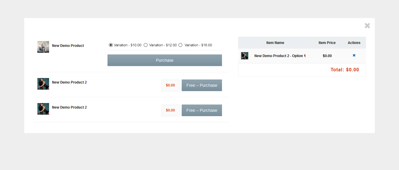399x170 pixels.
Task: Click the upper Free – Purchase button
Action: pyautogui.click(x=202, y=85)
